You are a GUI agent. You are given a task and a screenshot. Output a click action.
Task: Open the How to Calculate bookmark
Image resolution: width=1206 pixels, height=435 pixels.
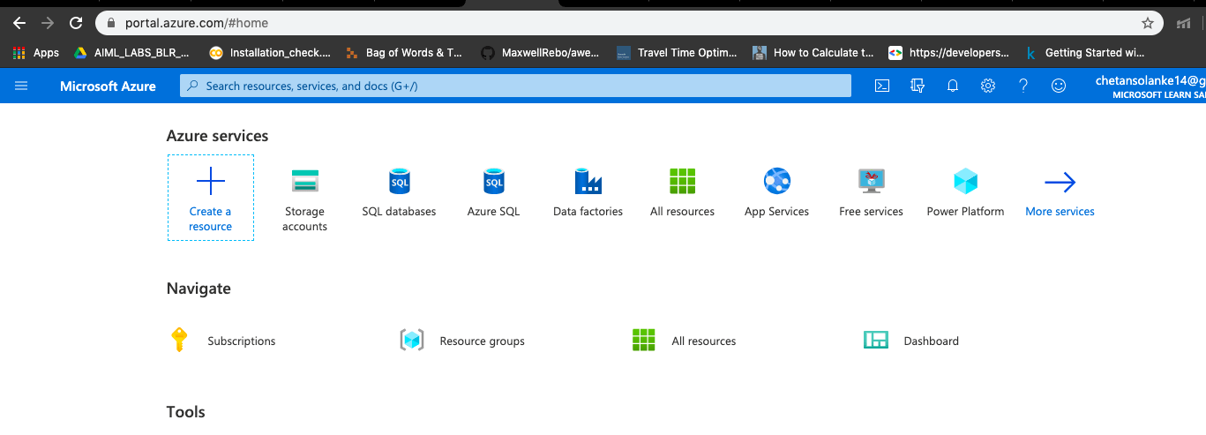(x=813, y=53)
